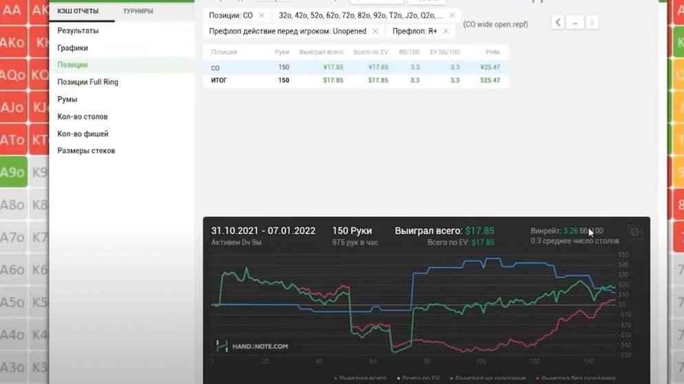Click the previous arrow navigation button
The height and width of the screenshot is (384, 684).
click(x=558, y=23)
